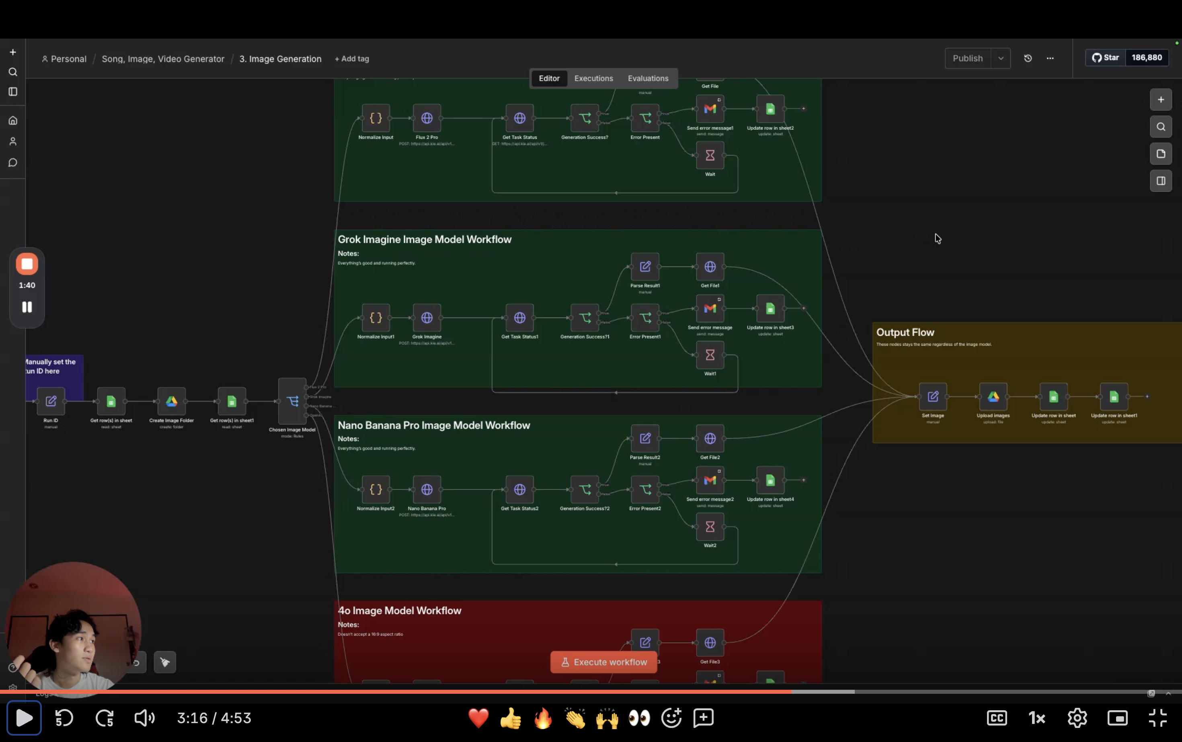This screenshot has width=1182, height=742.
Task: Open workflow version history
Action: coord(1028,58)
